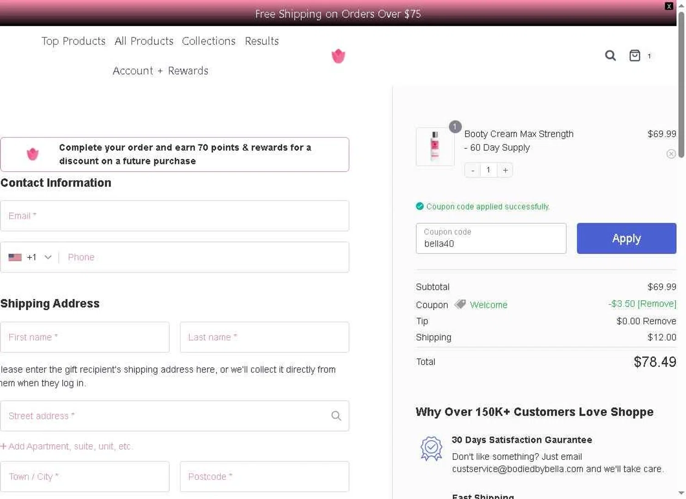Click the satisfaction guarantee badge icon
Image resolution: width=686 pixels, height=499 pixels.
(x=431, y=448)
